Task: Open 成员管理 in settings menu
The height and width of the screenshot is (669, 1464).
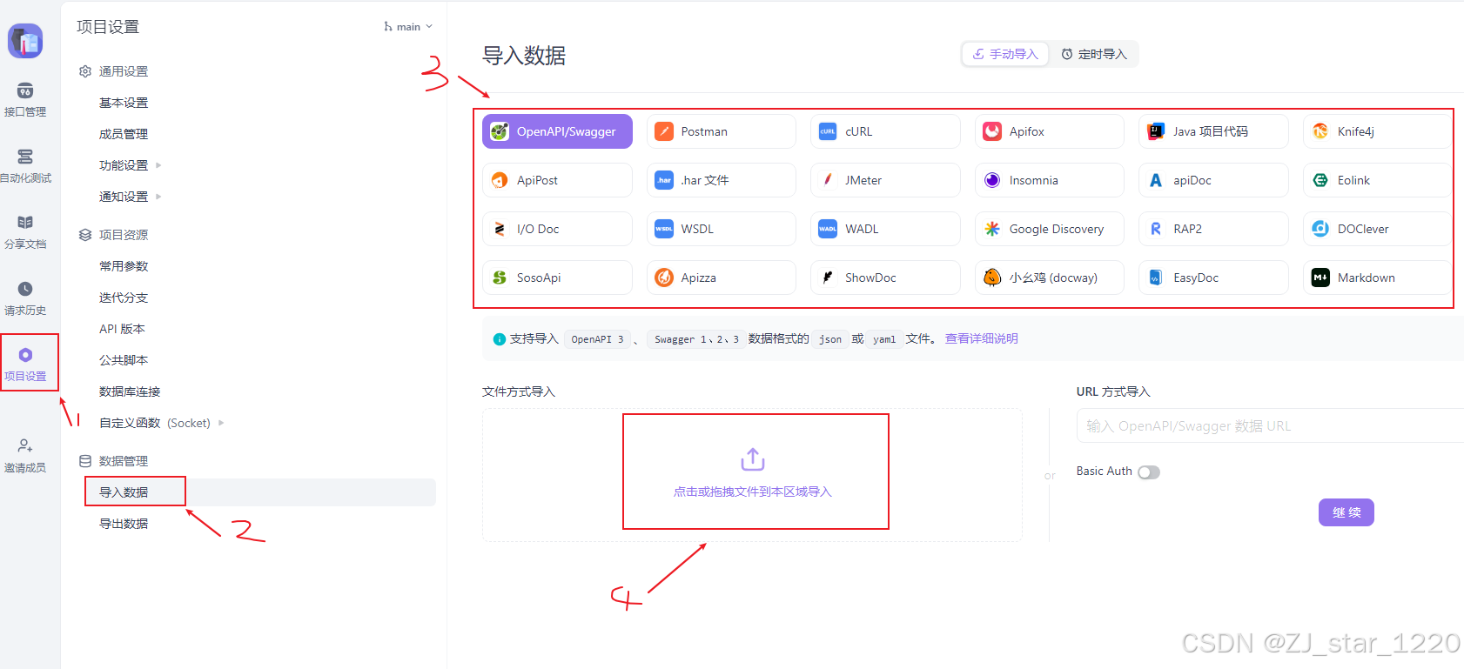Action: [124, 134]
